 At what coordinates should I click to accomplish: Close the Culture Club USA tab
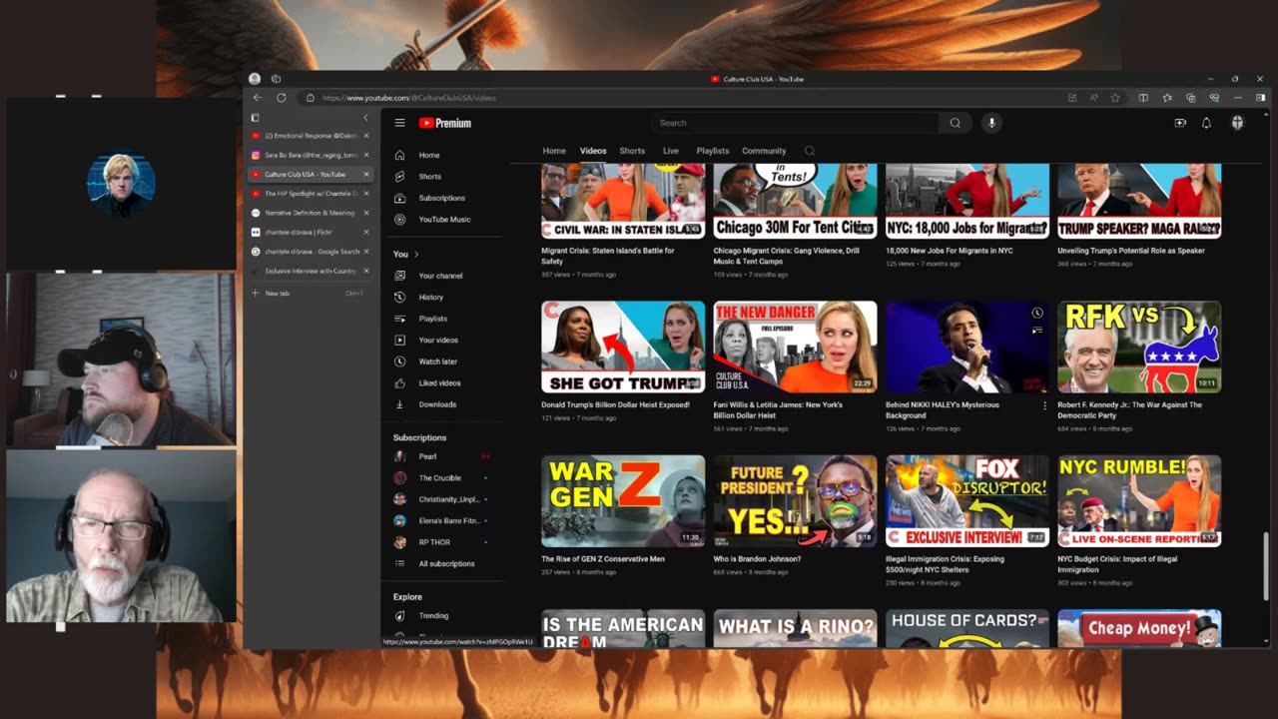[366, 174]
